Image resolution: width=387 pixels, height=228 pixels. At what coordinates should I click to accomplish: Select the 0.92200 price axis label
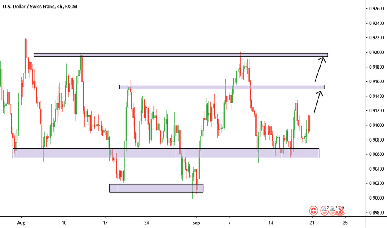(x=376, y=38)
